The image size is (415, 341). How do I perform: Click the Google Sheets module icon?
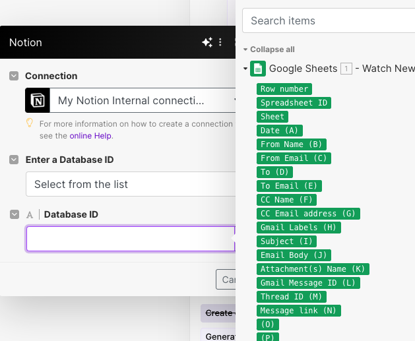258,69
